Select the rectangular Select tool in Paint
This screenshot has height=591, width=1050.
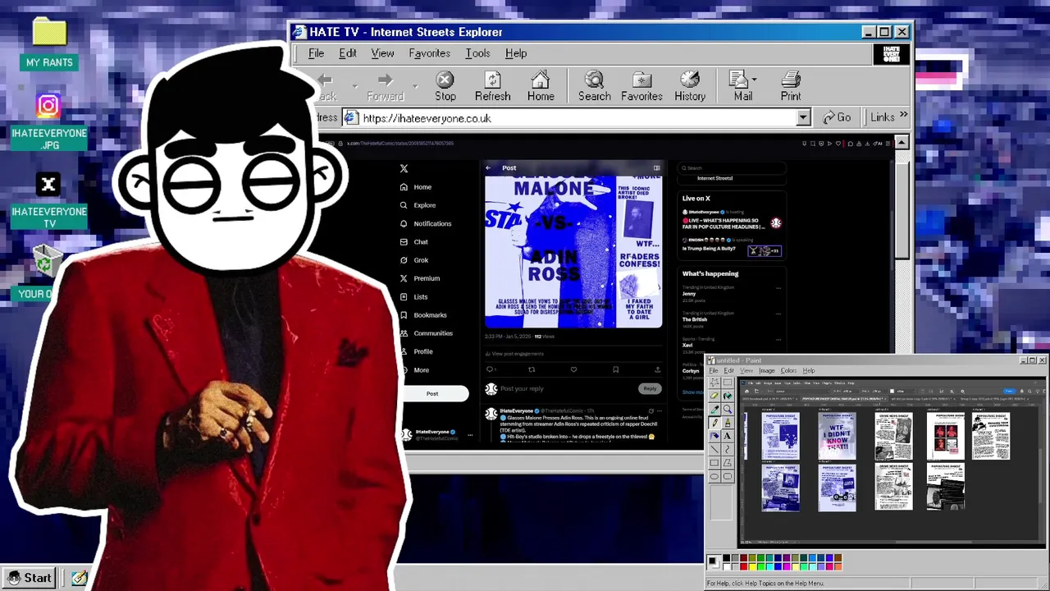[x=728, y=383]
